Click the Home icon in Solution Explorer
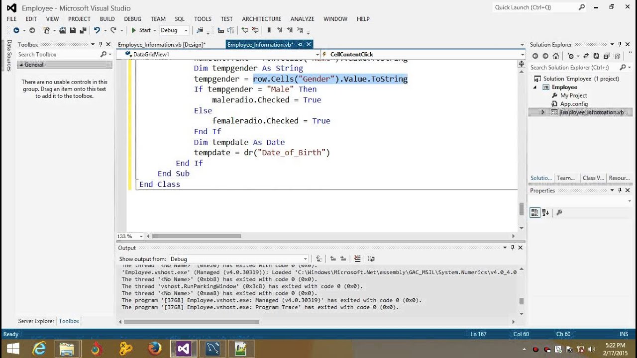 pos(555,56)
